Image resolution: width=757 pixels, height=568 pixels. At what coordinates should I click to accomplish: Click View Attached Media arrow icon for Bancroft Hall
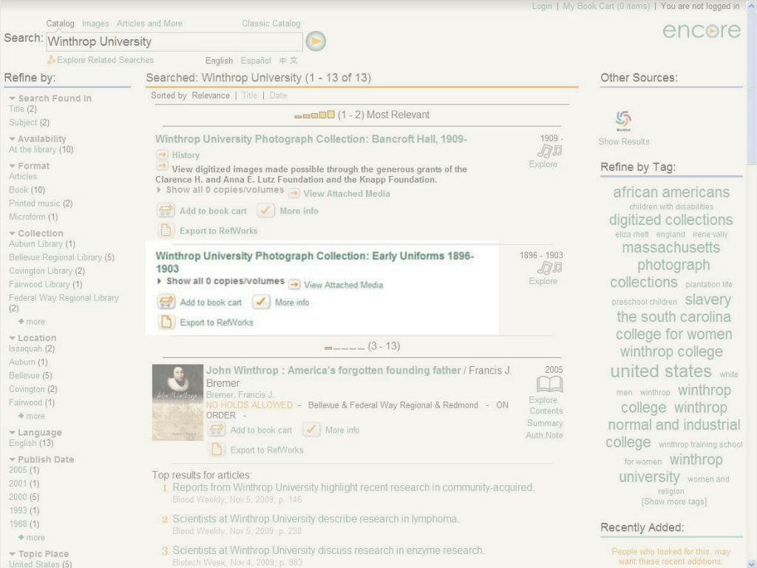(293, 193)
